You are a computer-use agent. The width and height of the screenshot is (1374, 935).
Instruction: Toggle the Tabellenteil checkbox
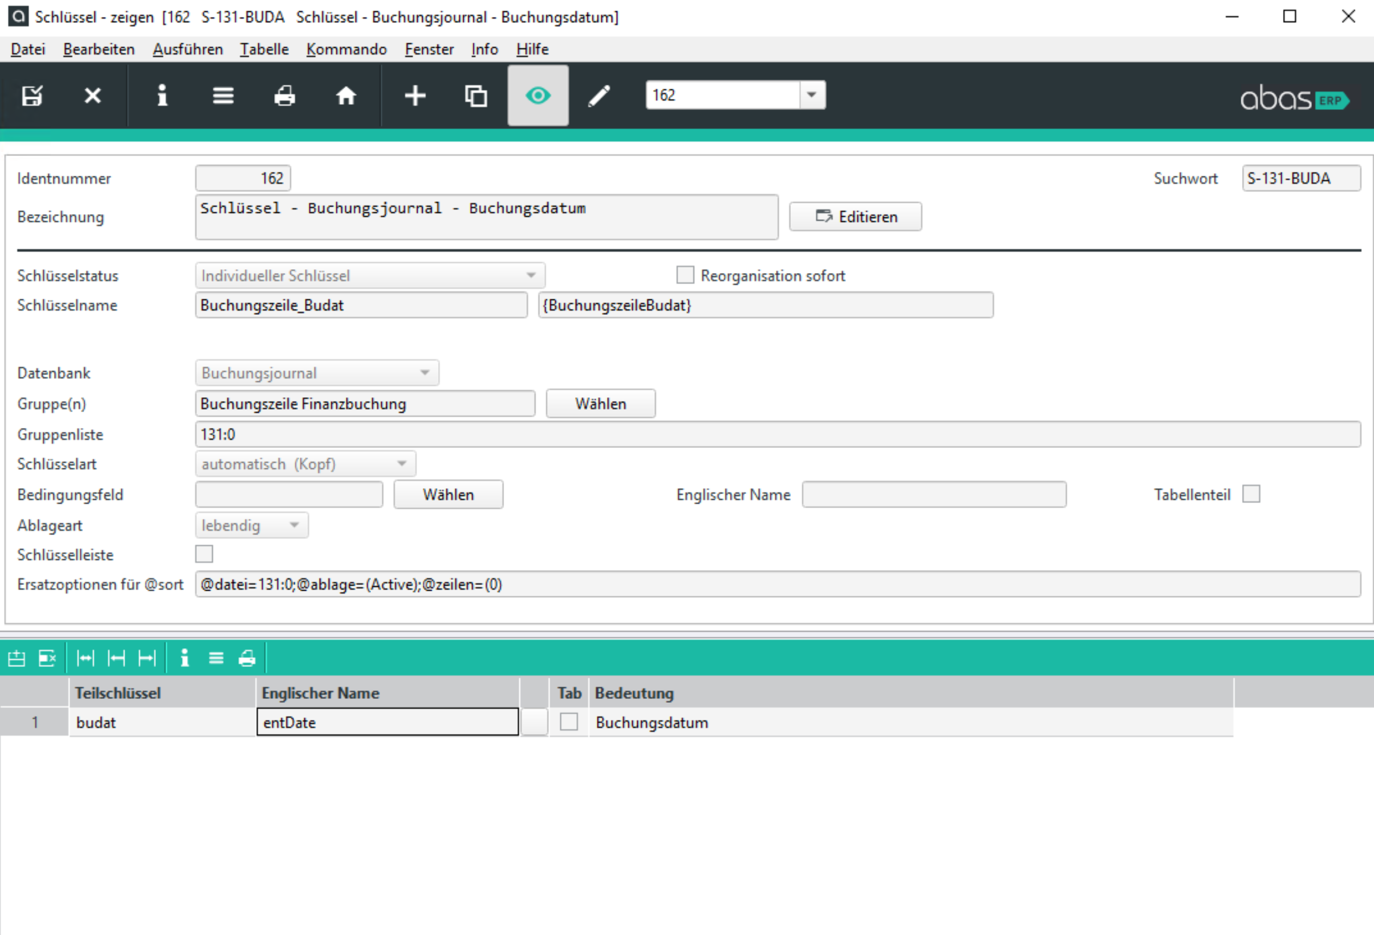[1251, 494]
